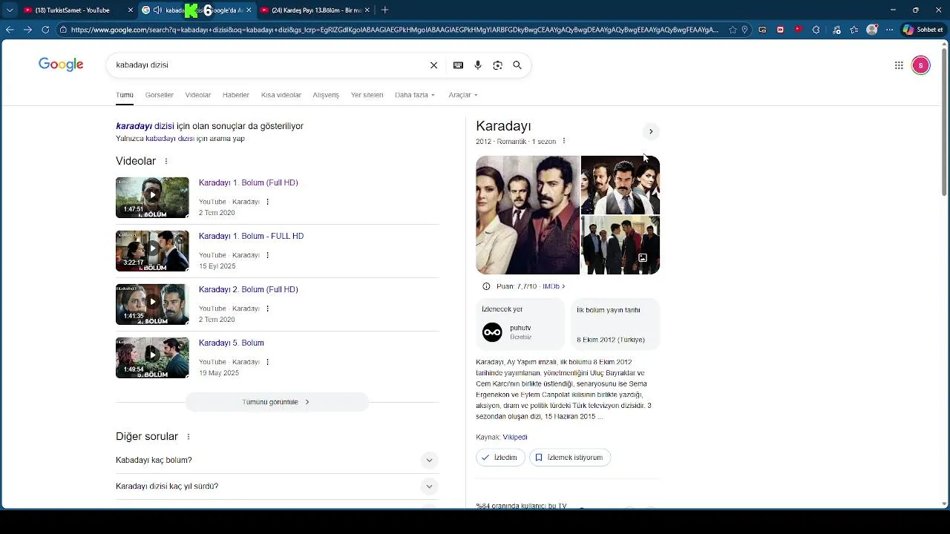
Task: Expand the Daha fazla dropdown
Action: click(x=415, y=95)
